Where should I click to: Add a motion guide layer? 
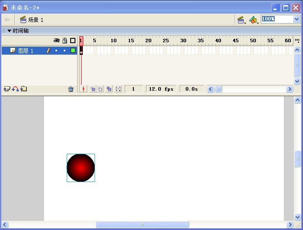coord(15,89)
